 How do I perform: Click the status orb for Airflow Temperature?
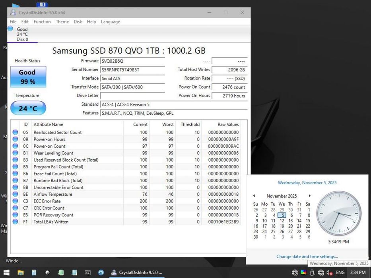[15, 194]
